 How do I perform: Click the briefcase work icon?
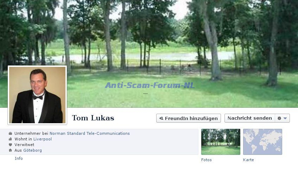(x=10, y=133)
